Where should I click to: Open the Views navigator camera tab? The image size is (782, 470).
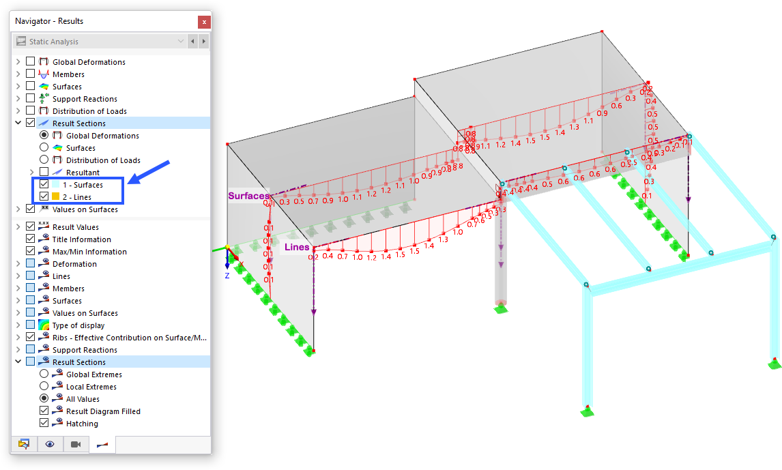point(75,444)
